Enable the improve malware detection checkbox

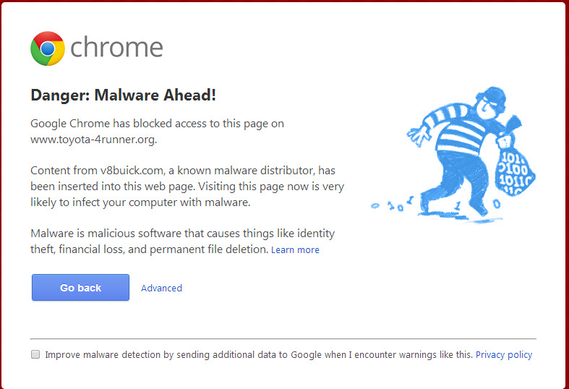(35, 354)
